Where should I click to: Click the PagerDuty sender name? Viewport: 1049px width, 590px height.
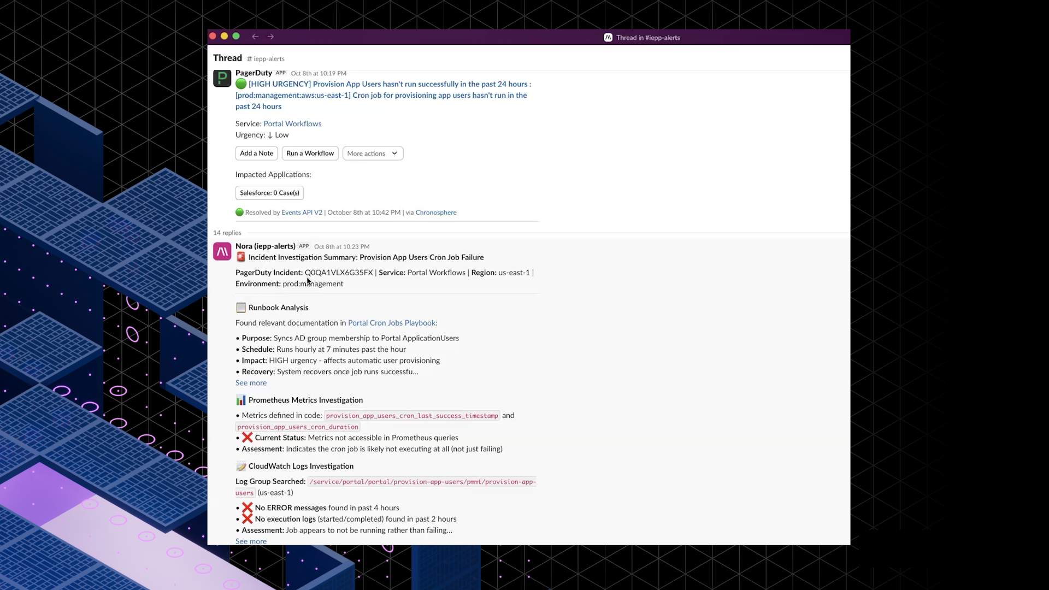[254, 73]
